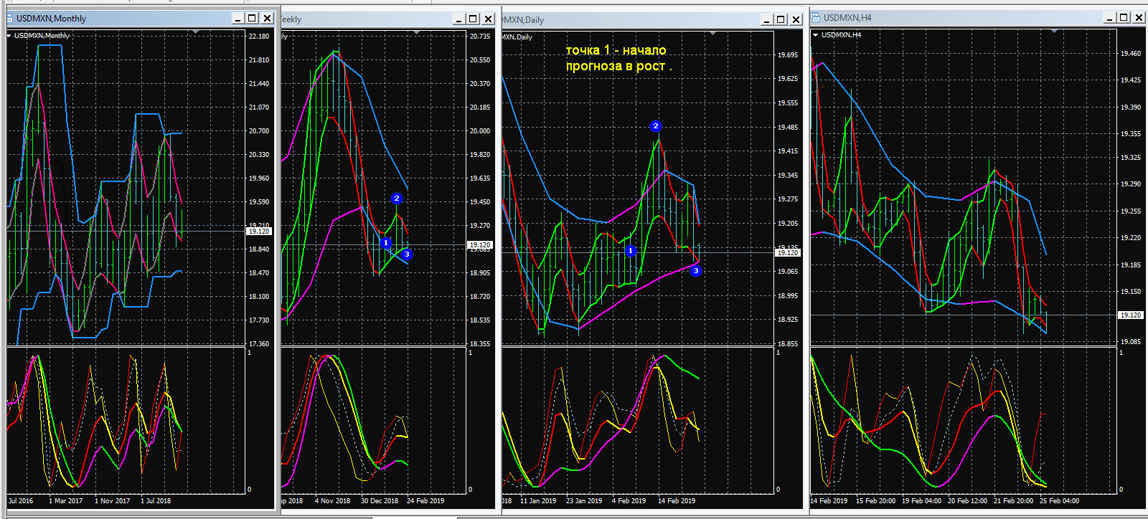Click the chart shift triangle in Daily chart
Image resolution: width=1148 pixels, height=519 pixels.
(712, 34)
